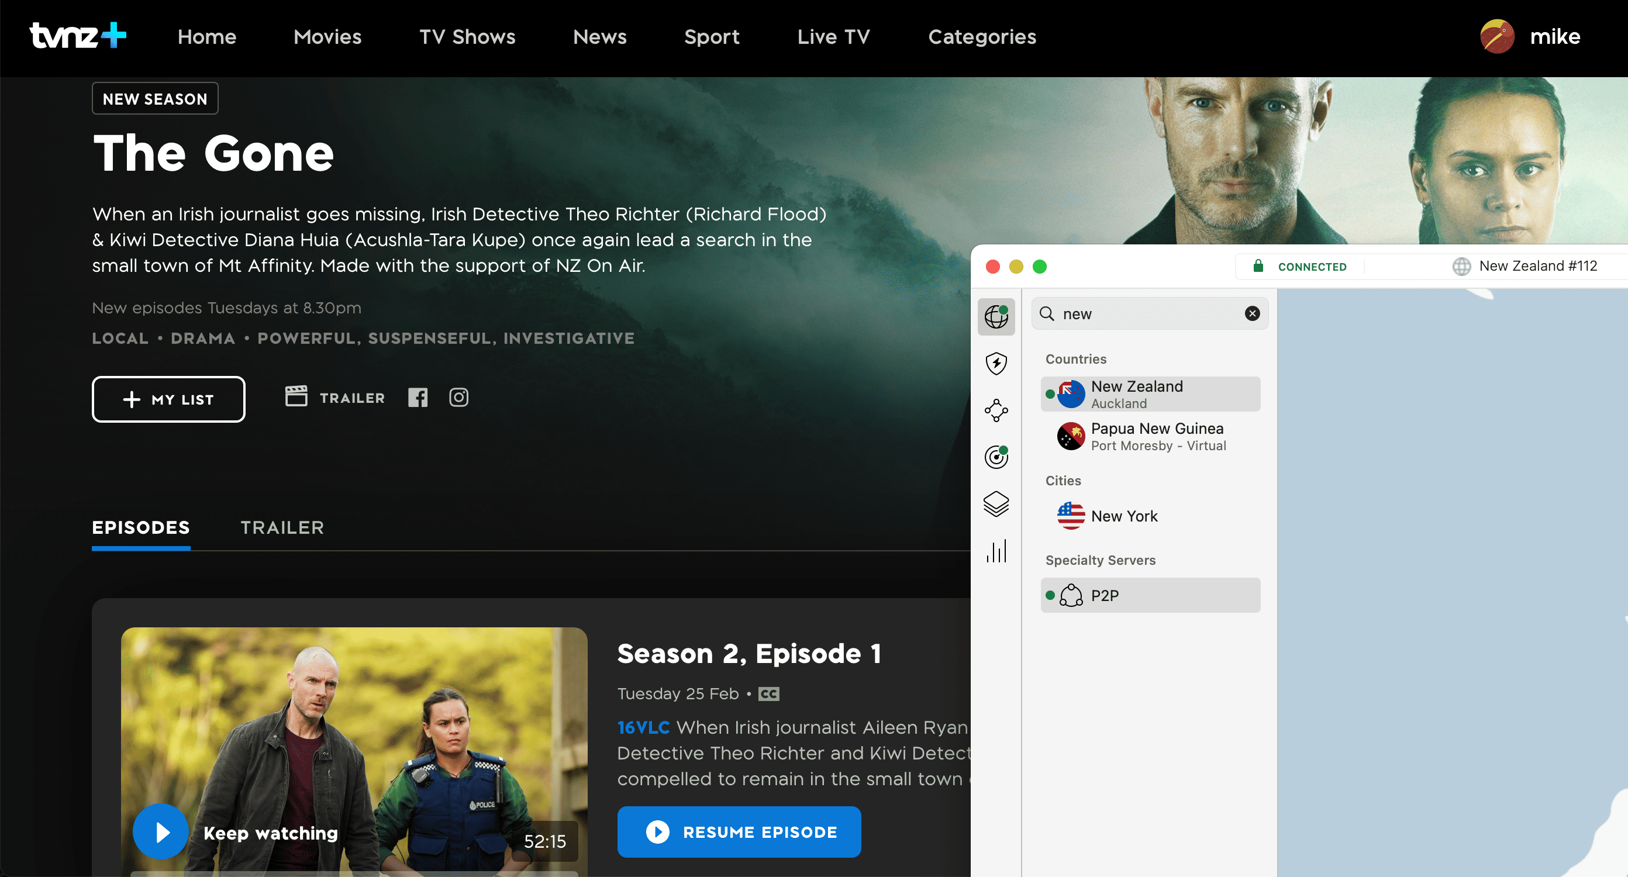Switch to the TRAILER tab

(x=282, y=527)
